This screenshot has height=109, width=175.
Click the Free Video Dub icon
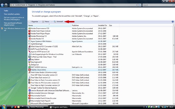click(29, 78)
